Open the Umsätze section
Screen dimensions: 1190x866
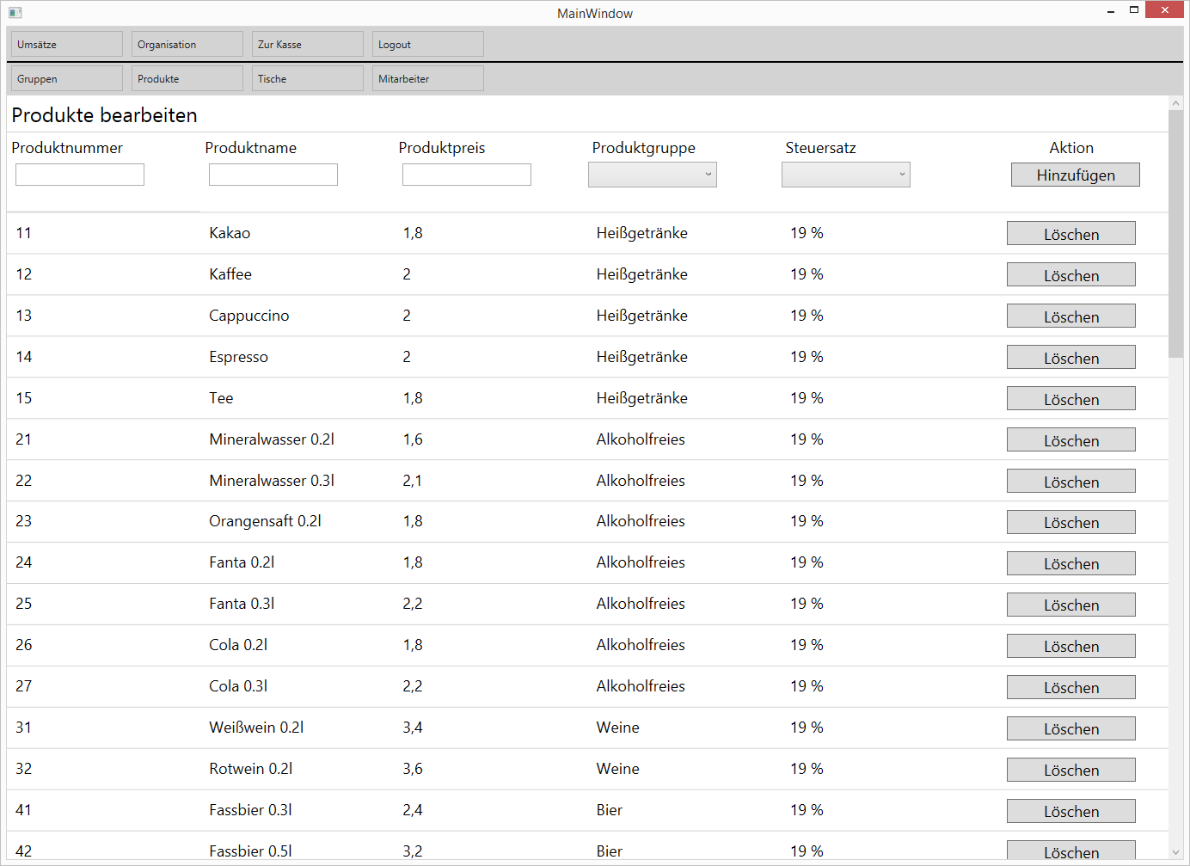[x=66, y=44]
